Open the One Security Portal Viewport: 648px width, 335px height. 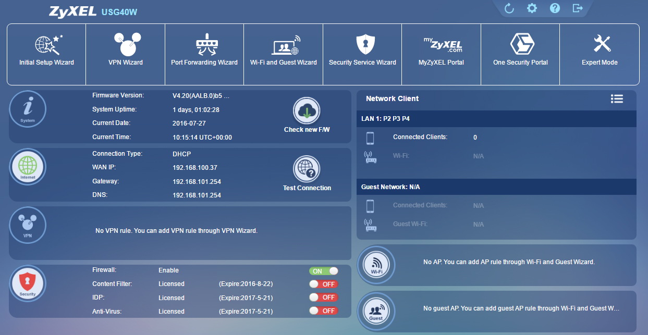520,54
